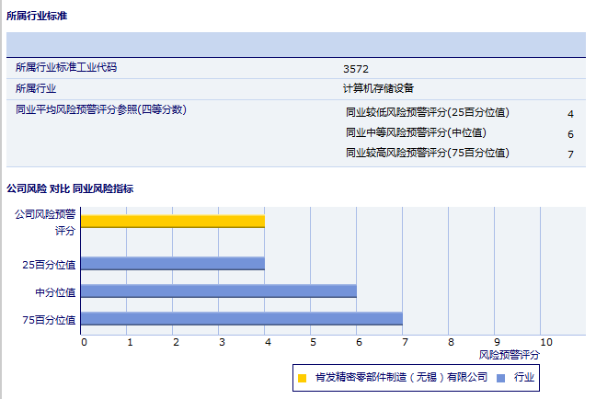
Task: Click the 同业中等风险预警评分 score value 6
Action: click(570, 134)
